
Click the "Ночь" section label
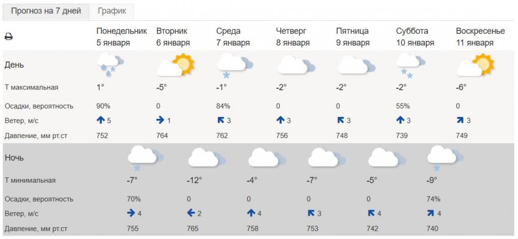point(16,158)
